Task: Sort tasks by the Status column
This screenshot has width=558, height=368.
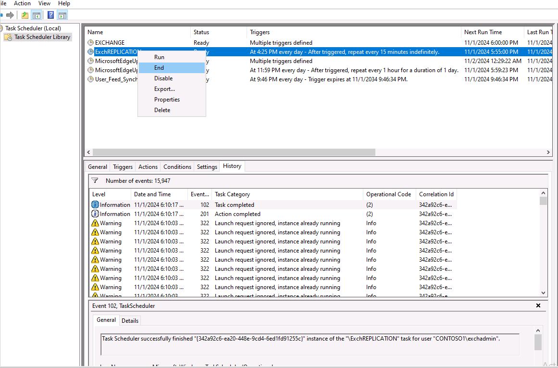Action: coord(219,32)
